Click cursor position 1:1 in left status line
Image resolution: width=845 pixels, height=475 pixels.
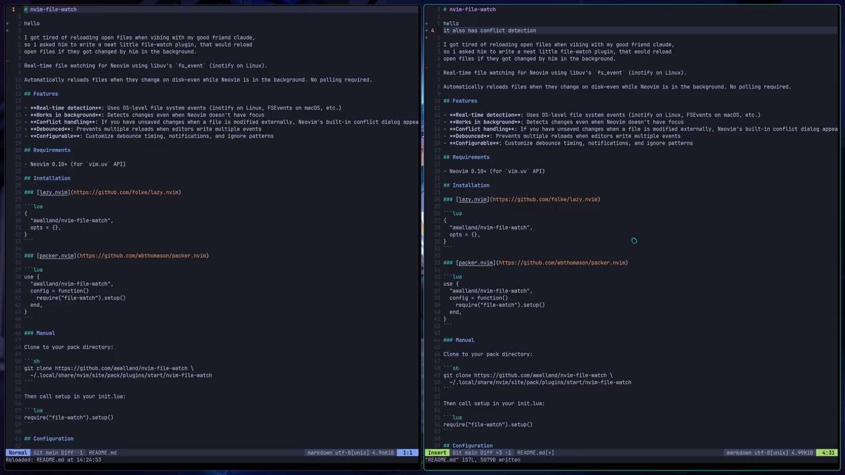407,453
